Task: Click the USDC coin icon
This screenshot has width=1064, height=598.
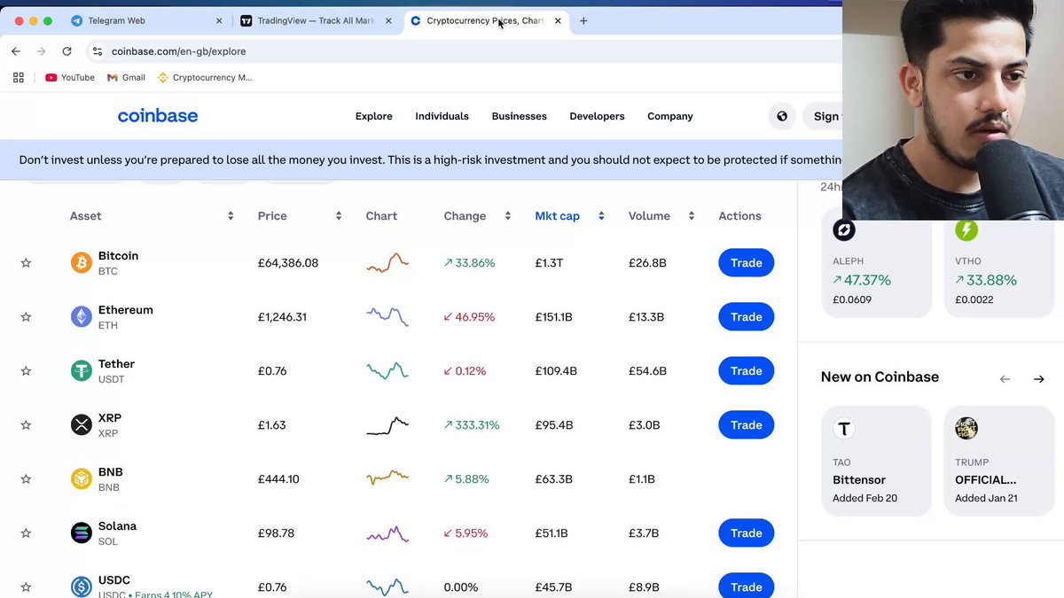Action: coord(82,586)
